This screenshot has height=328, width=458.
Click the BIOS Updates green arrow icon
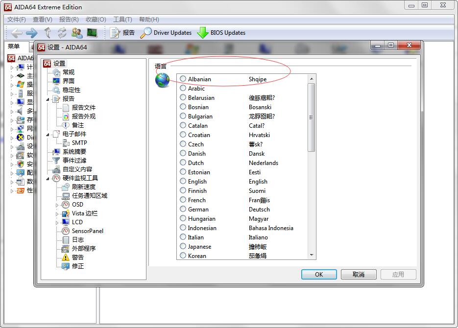coord(203,33)
